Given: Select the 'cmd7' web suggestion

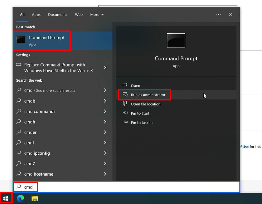Looking at the screenshot, I should (63, 164).
